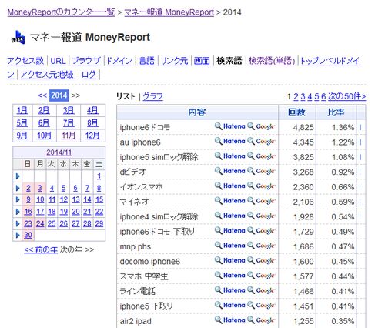Expand the week row starting November 23
The image size is (385, 328).
18,223
